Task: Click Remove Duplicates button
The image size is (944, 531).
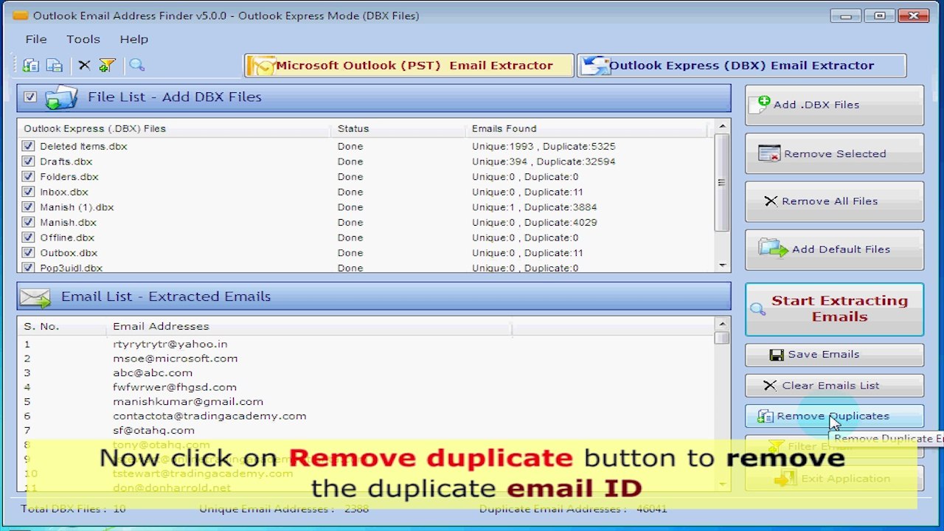Action: [x=834, y=417]
